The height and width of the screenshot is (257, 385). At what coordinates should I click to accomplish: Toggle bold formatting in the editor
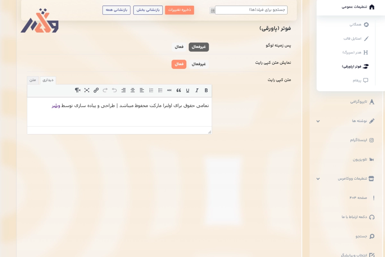(206, 90)
